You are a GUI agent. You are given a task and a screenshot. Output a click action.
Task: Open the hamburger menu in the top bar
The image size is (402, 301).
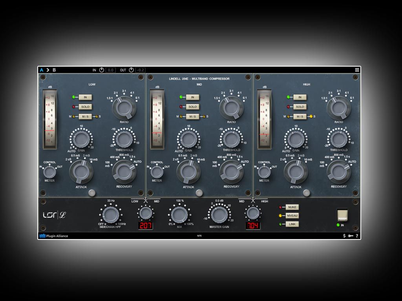pyautogui.click(x=357, y=70)
